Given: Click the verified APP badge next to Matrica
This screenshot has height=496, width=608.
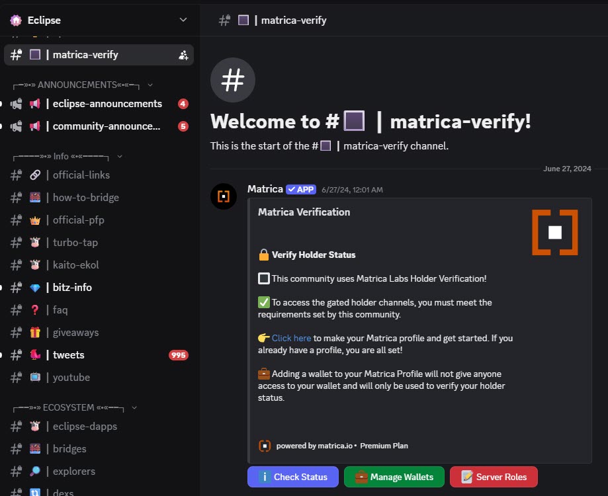Looking at the screenshot, I should point(301,190).
